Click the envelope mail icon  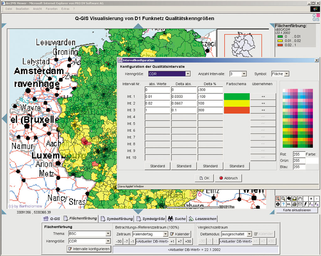click(300, 204)
